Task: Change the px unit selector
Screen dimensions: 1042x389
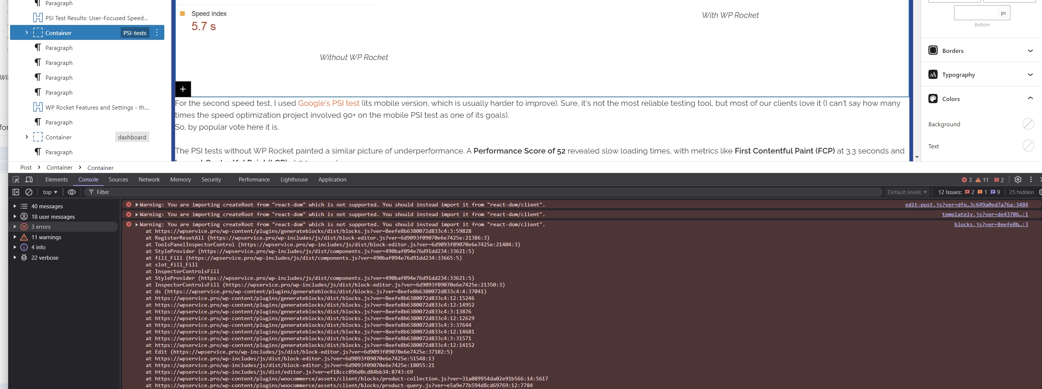Action: tap(1003, 13)
